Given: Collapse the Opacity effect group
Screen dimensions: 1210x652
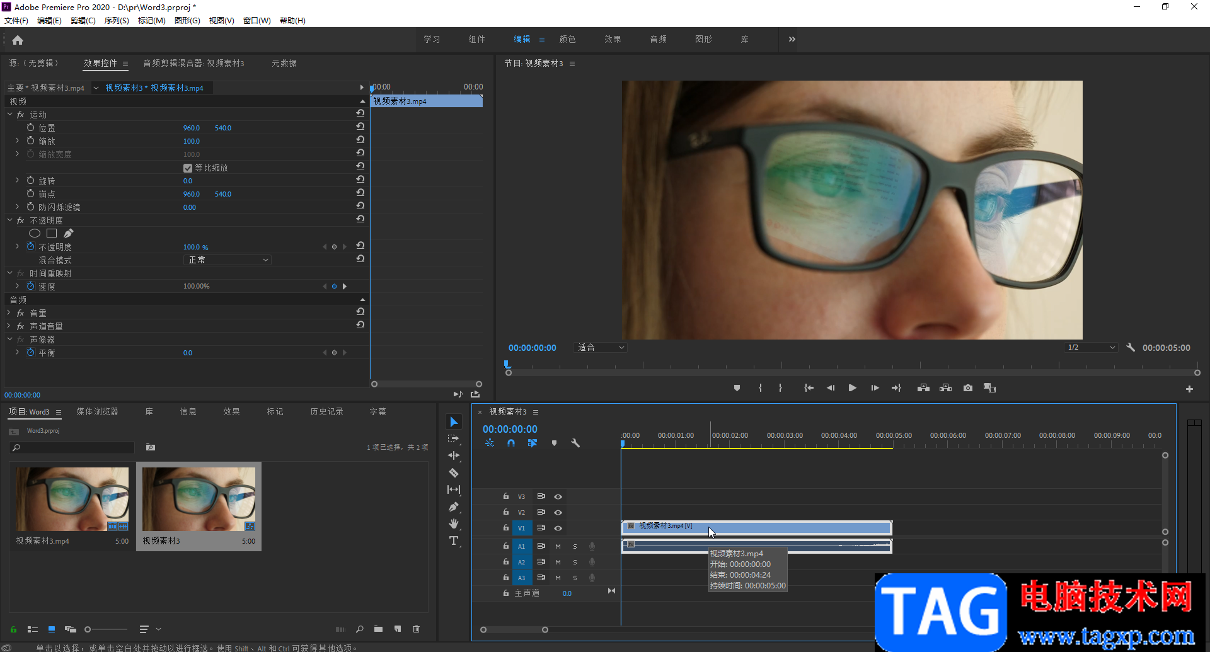Looking at the screenshot, I should [x=9, y=220].
